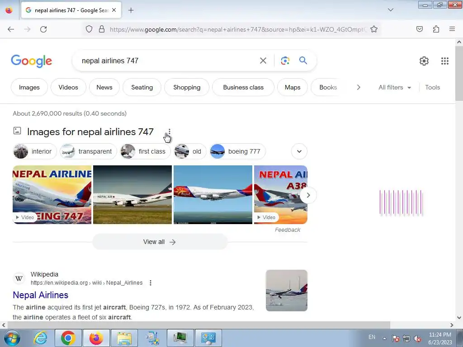Show more search filter chips
Viewport: 463px width, 347px height.
pos(359,87)
